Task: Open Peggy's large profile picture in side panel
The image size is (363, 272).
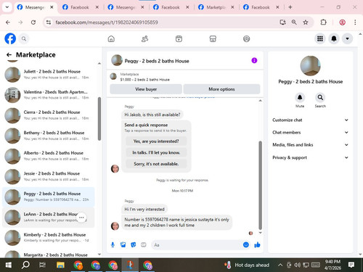Action: (x=310, y=66)
